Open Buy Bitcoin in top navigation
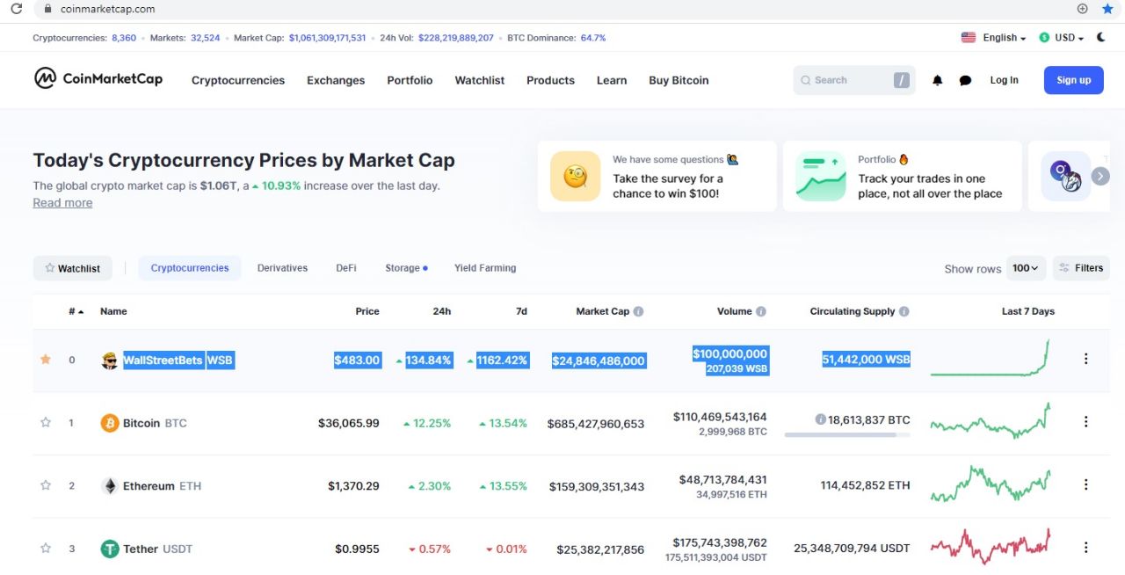1125x575 pixels. click(679, 80)
